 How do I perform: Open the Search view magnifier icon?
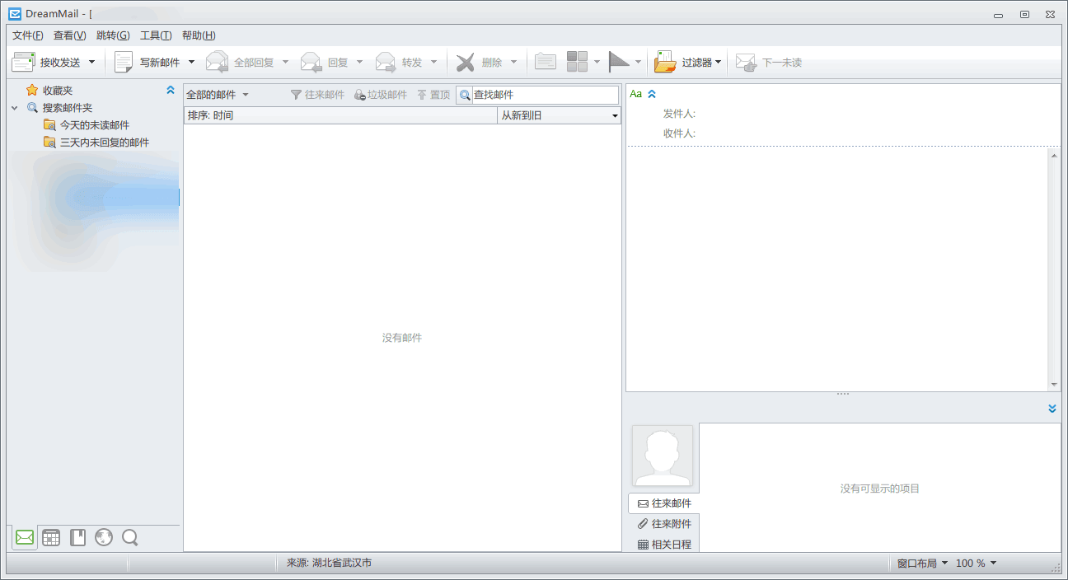[x=130, y=538]
